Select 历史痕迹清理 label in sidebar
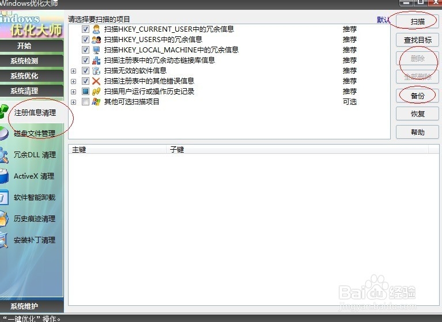This screenshot has width=442, height=322. pyautogui.click(x=35, y=219)
